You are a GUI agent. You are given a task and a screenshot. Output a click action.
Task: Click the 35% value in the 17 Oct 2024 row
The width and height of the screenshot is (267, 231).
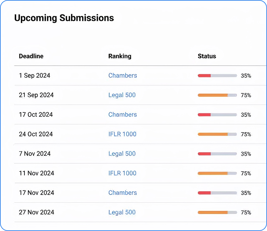coord(246,115)
